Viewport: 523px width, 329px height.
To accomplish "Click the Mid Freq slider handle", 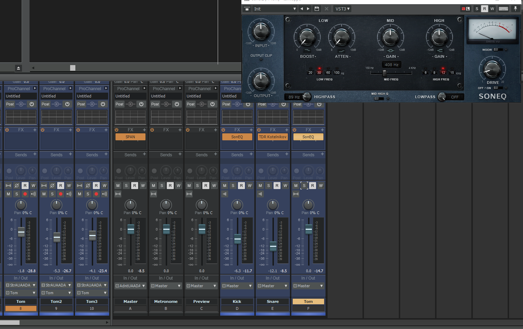I will click(384, 73).
